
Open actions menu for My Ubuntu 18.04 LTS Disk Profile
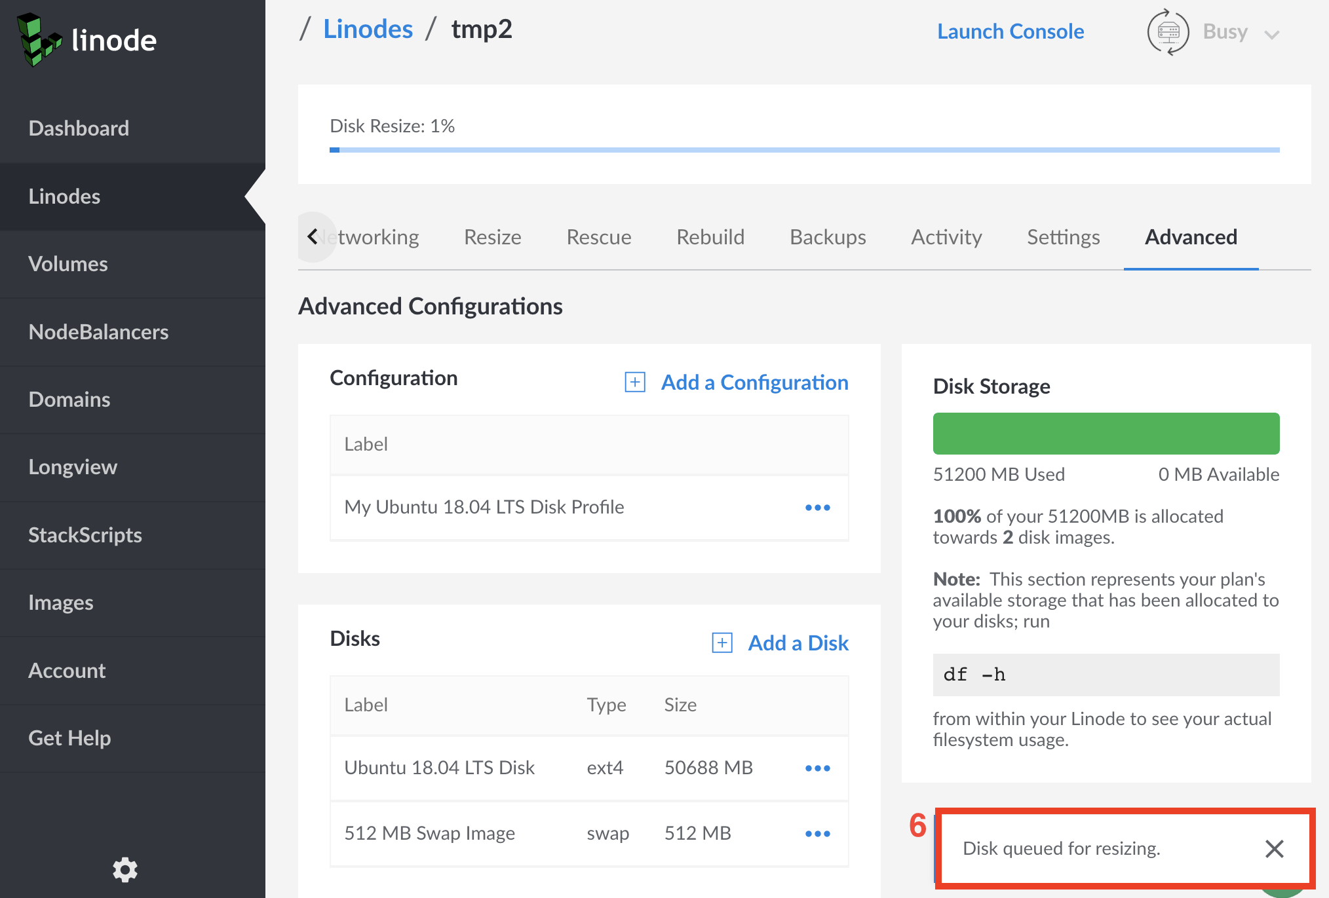click(817, 508)
